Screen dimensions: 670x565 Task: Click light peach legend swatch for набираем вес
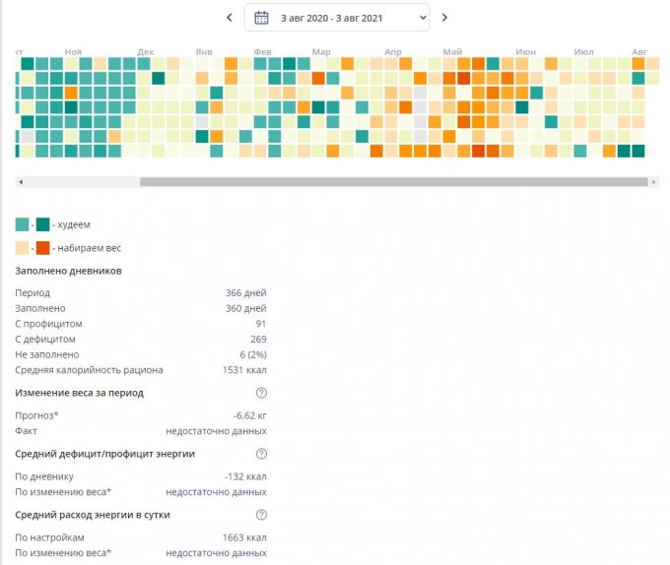[x=23, y=248]
